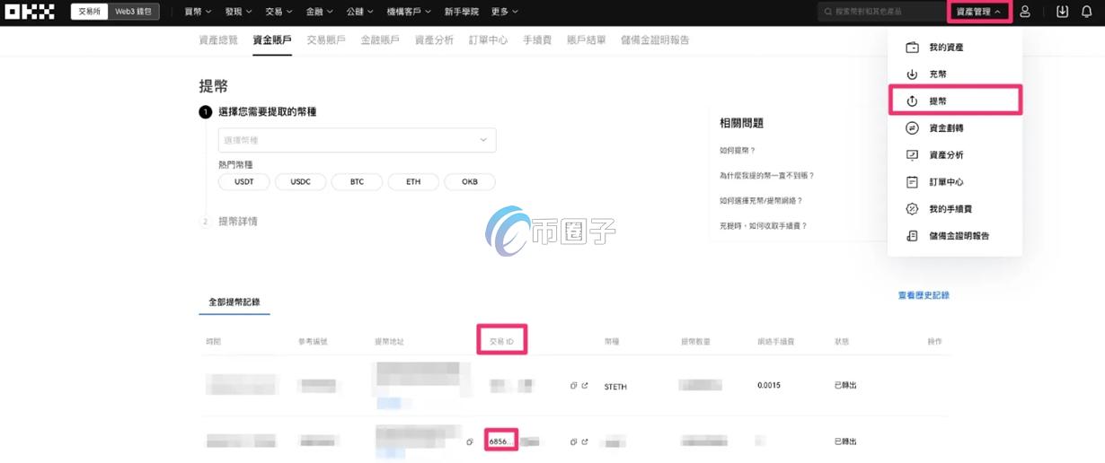Open STETH row transaction in explorer
This screenshot has width=1105, height=463.
click(585, 386)
